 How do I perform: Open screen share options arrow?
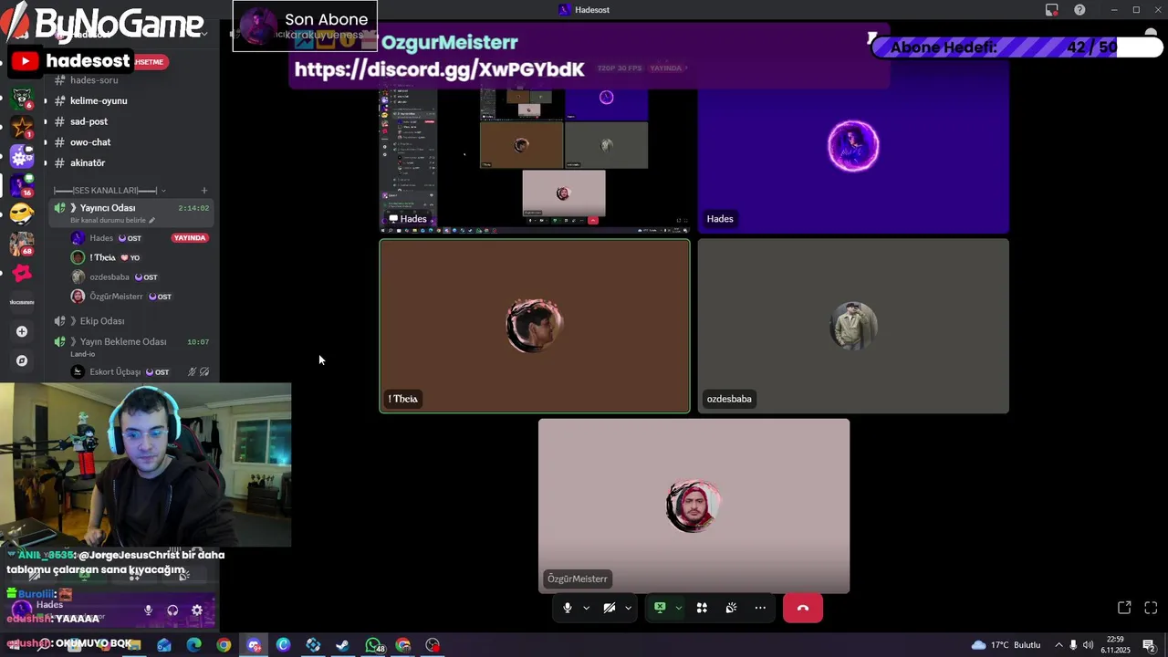[678, 608]
